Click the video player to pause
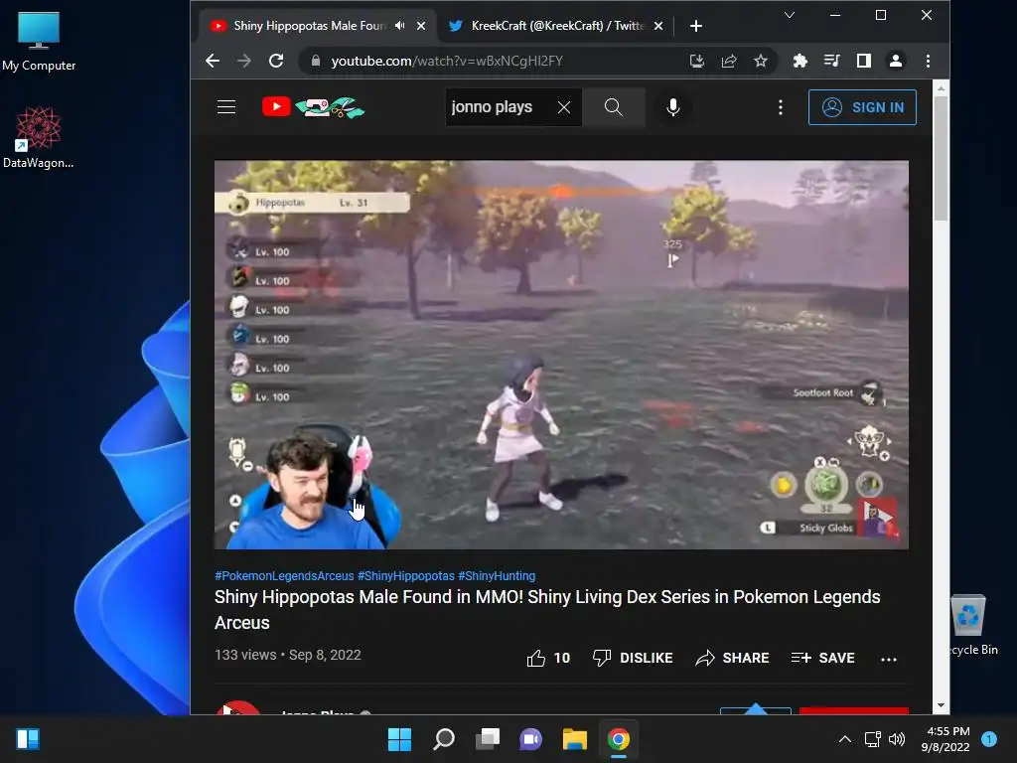1017x763 pixels. point(561,355)
